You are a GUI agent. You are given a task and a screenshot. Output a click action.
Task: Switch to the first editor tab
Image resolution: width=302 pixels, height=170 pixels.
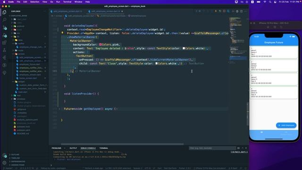pyautogui.click(x=67, y=11)
